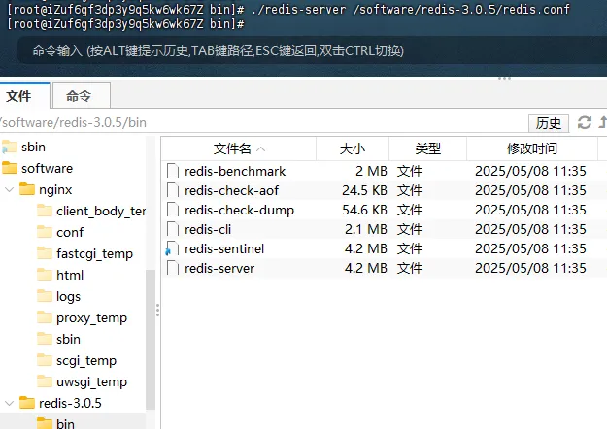Collapse the nginx folder tree node
The image size is (607, 429).
(10, 189)
